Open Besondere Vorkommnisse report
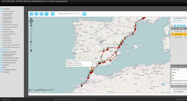 (11, 47)
